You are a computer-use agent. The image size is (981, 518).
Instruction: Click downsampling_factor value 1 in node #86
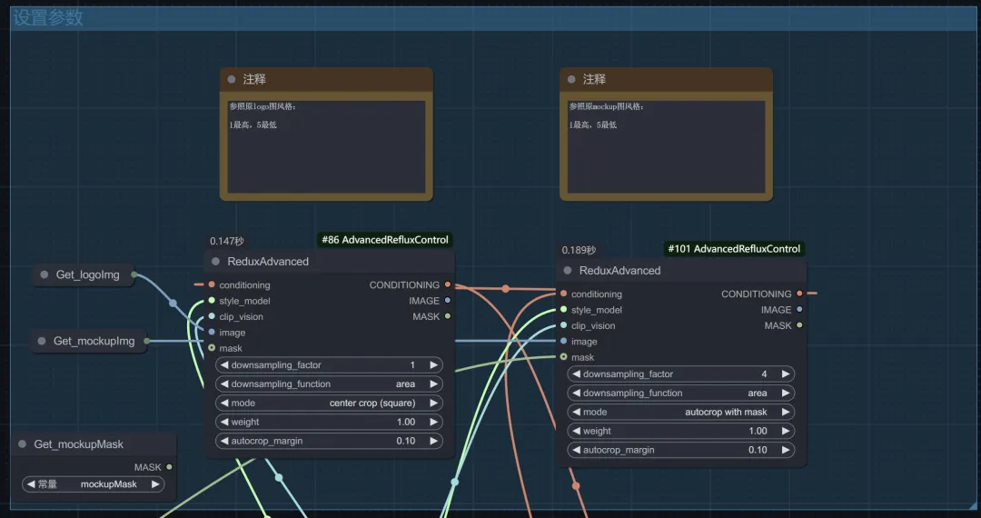pyautogui.click(x=412, y=364)
